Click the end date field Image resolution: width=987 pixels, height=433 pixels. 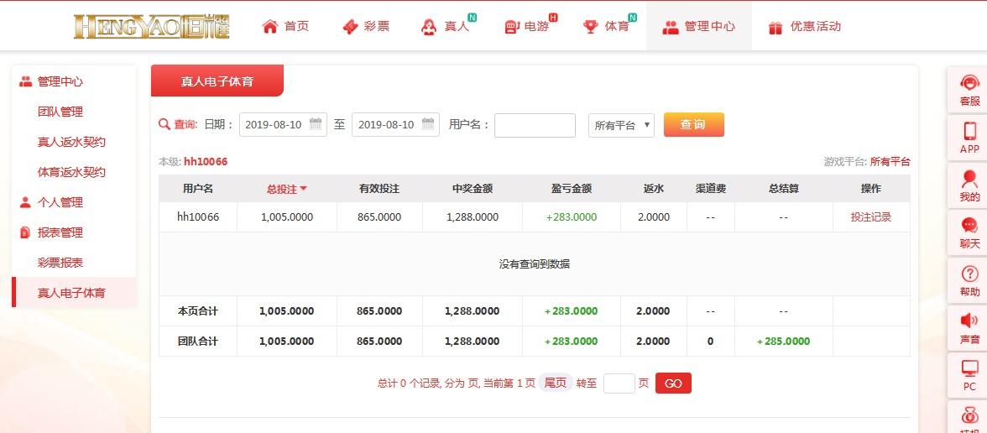pos(395,124)
